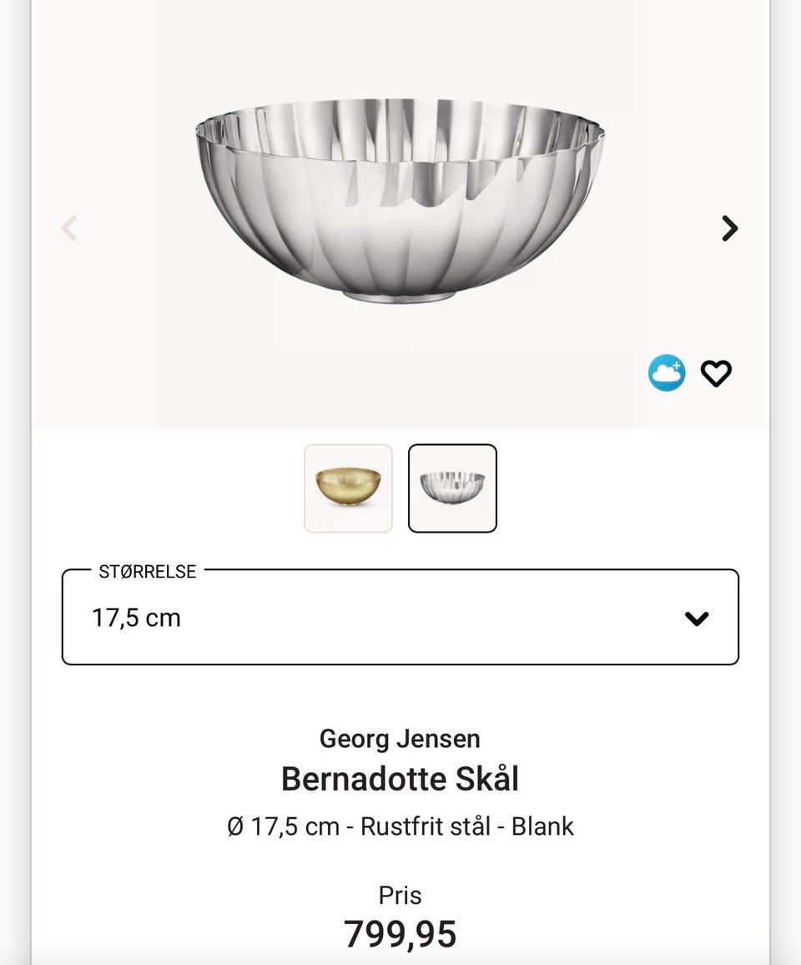Click the STØRRELSE field label
The width and height of the screenshot is (801, 965).
(148, 572)
